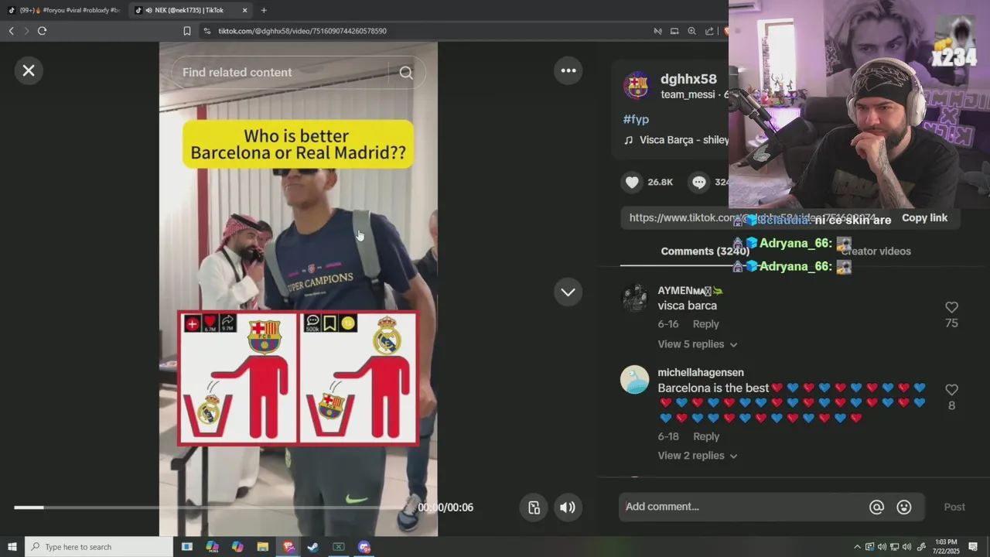Toggle auto-scroll icon beside volume
This screenshot has width=990, height=557.
[x=534, y=507]
